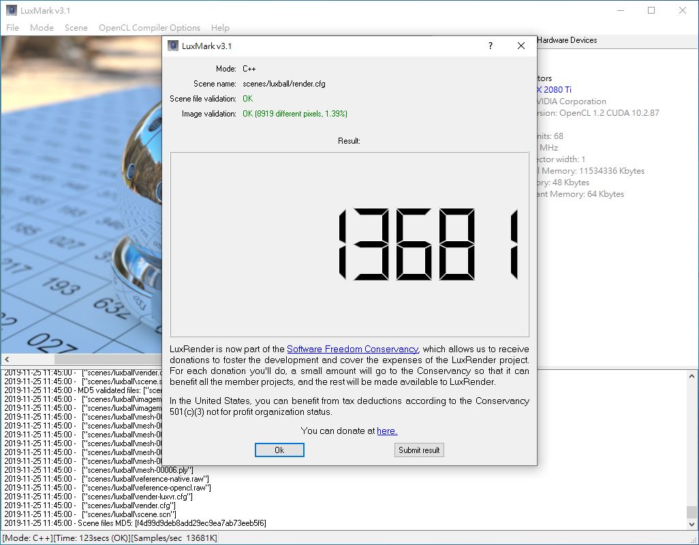This screenshot has width=699, height=545.
Task: Click the 'reference-native.raw' log line
Action: [x=106, y=479]
